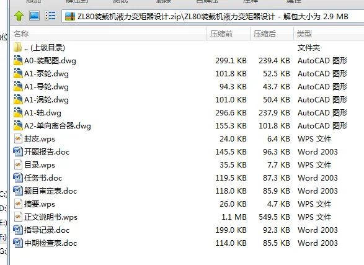Select the A1-泵轮.dwg file name
This screenshot has height=265, width=364.
[47, 74]
